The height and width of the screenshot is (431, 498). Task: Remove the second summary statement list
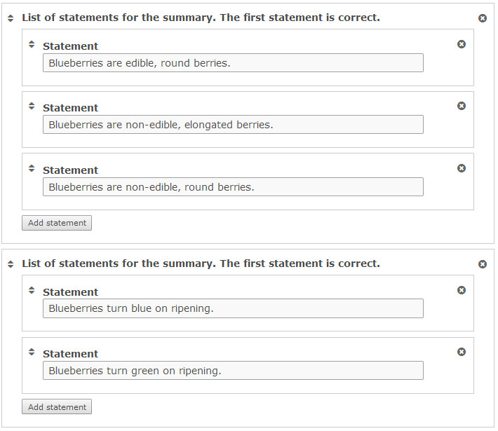483,264
